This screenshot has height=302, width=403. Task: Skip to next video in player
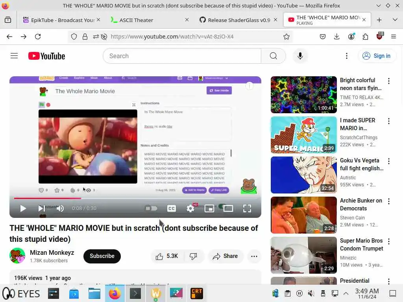click(x=41, y=208)
